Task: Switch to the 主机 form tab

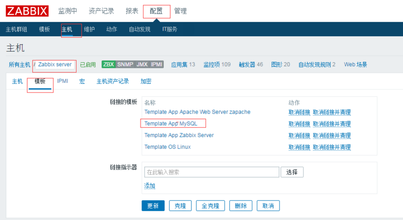Action: point(18,81)
